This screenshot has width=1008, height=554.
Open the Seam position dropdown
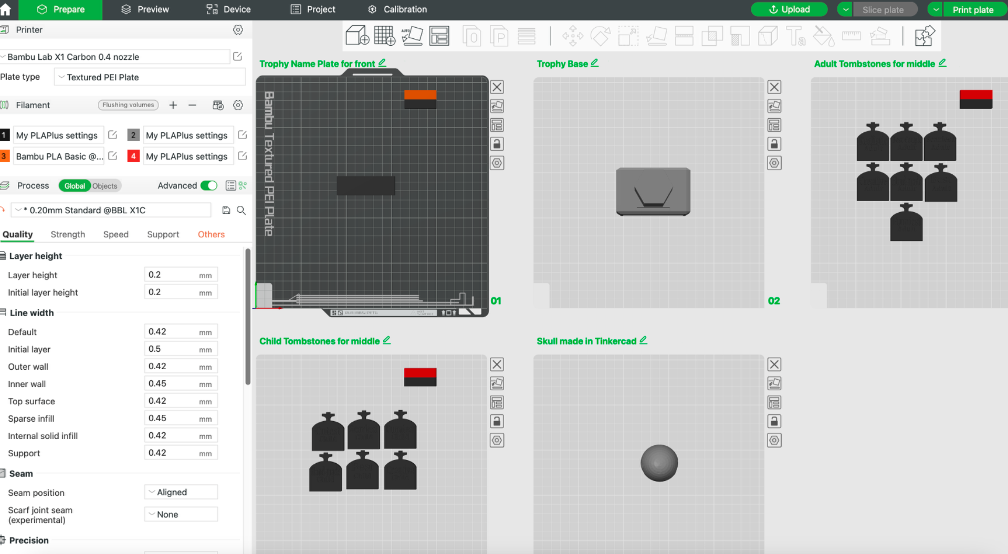(181, 492)
